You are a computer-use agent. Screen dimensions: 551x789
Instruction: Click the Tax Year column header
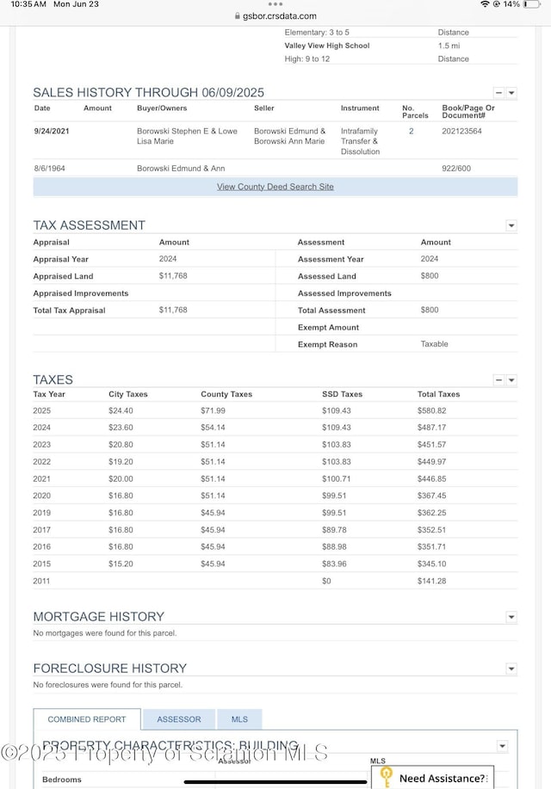pyautogui.click(x=49, y=394)
